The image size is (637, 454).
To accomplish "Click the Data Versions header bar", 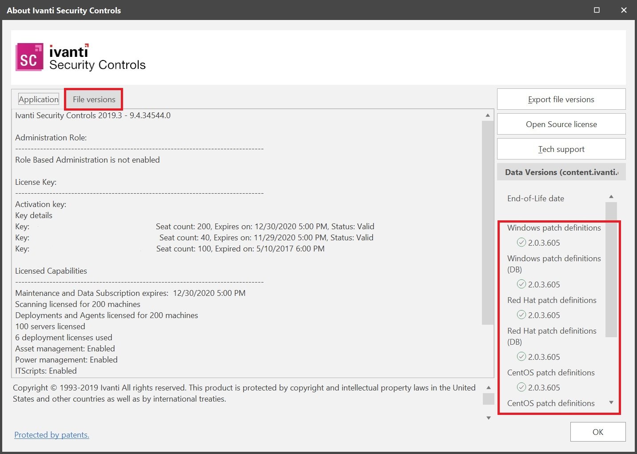I will [x=561, y=172].
